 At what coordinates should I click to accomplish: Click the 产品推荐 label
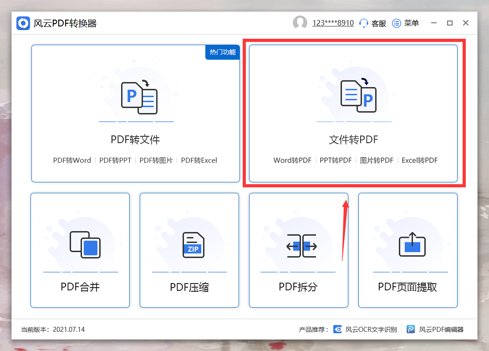click(x=313, y=330)
